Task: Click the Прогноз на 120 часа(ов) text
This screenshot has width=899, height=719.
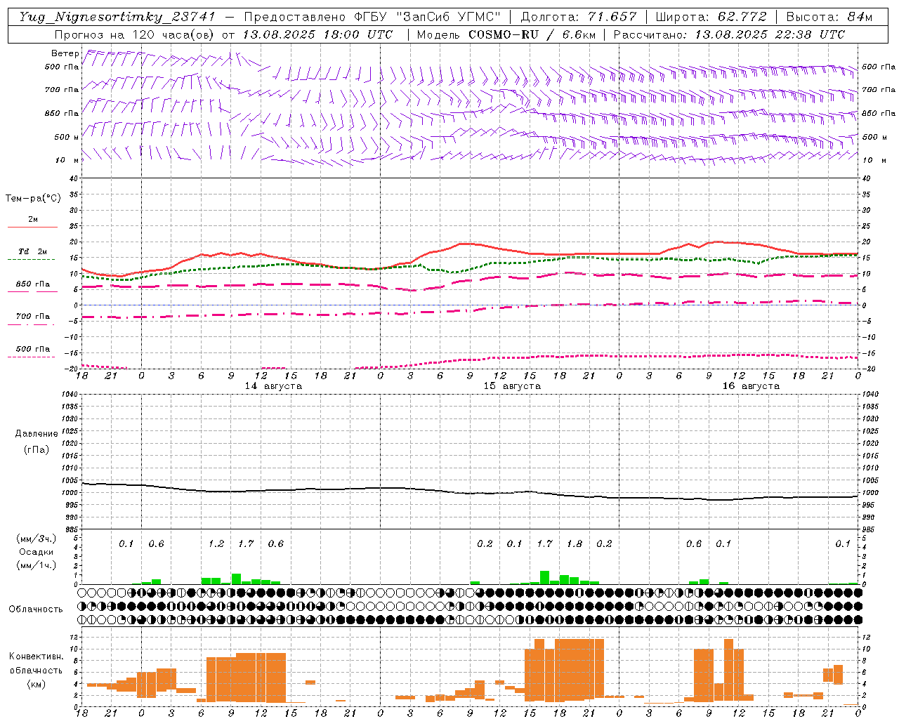Action: [x=136, y=34]
